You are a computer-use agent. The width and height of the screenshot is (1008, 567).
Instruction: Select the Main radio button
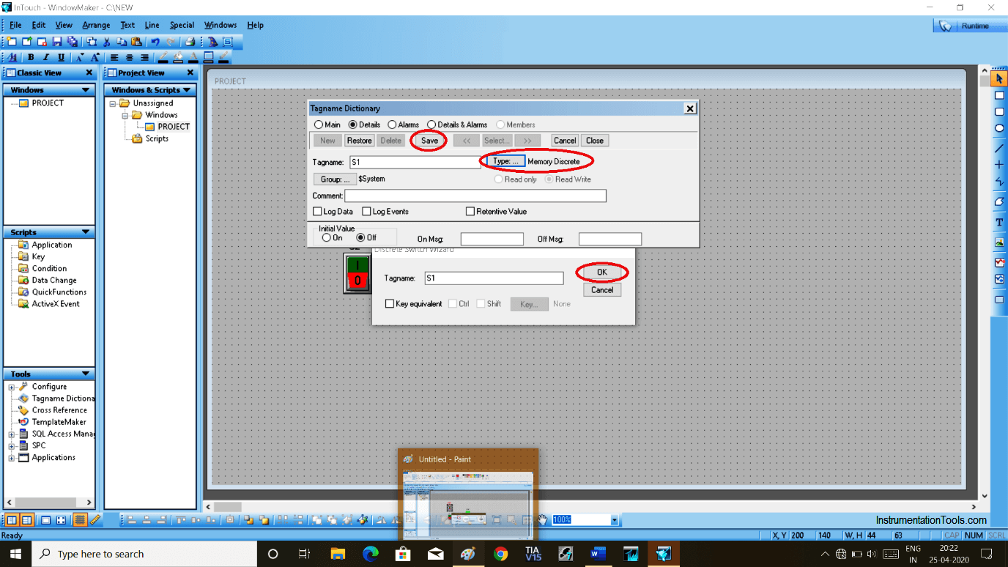[x=319, y=125]
